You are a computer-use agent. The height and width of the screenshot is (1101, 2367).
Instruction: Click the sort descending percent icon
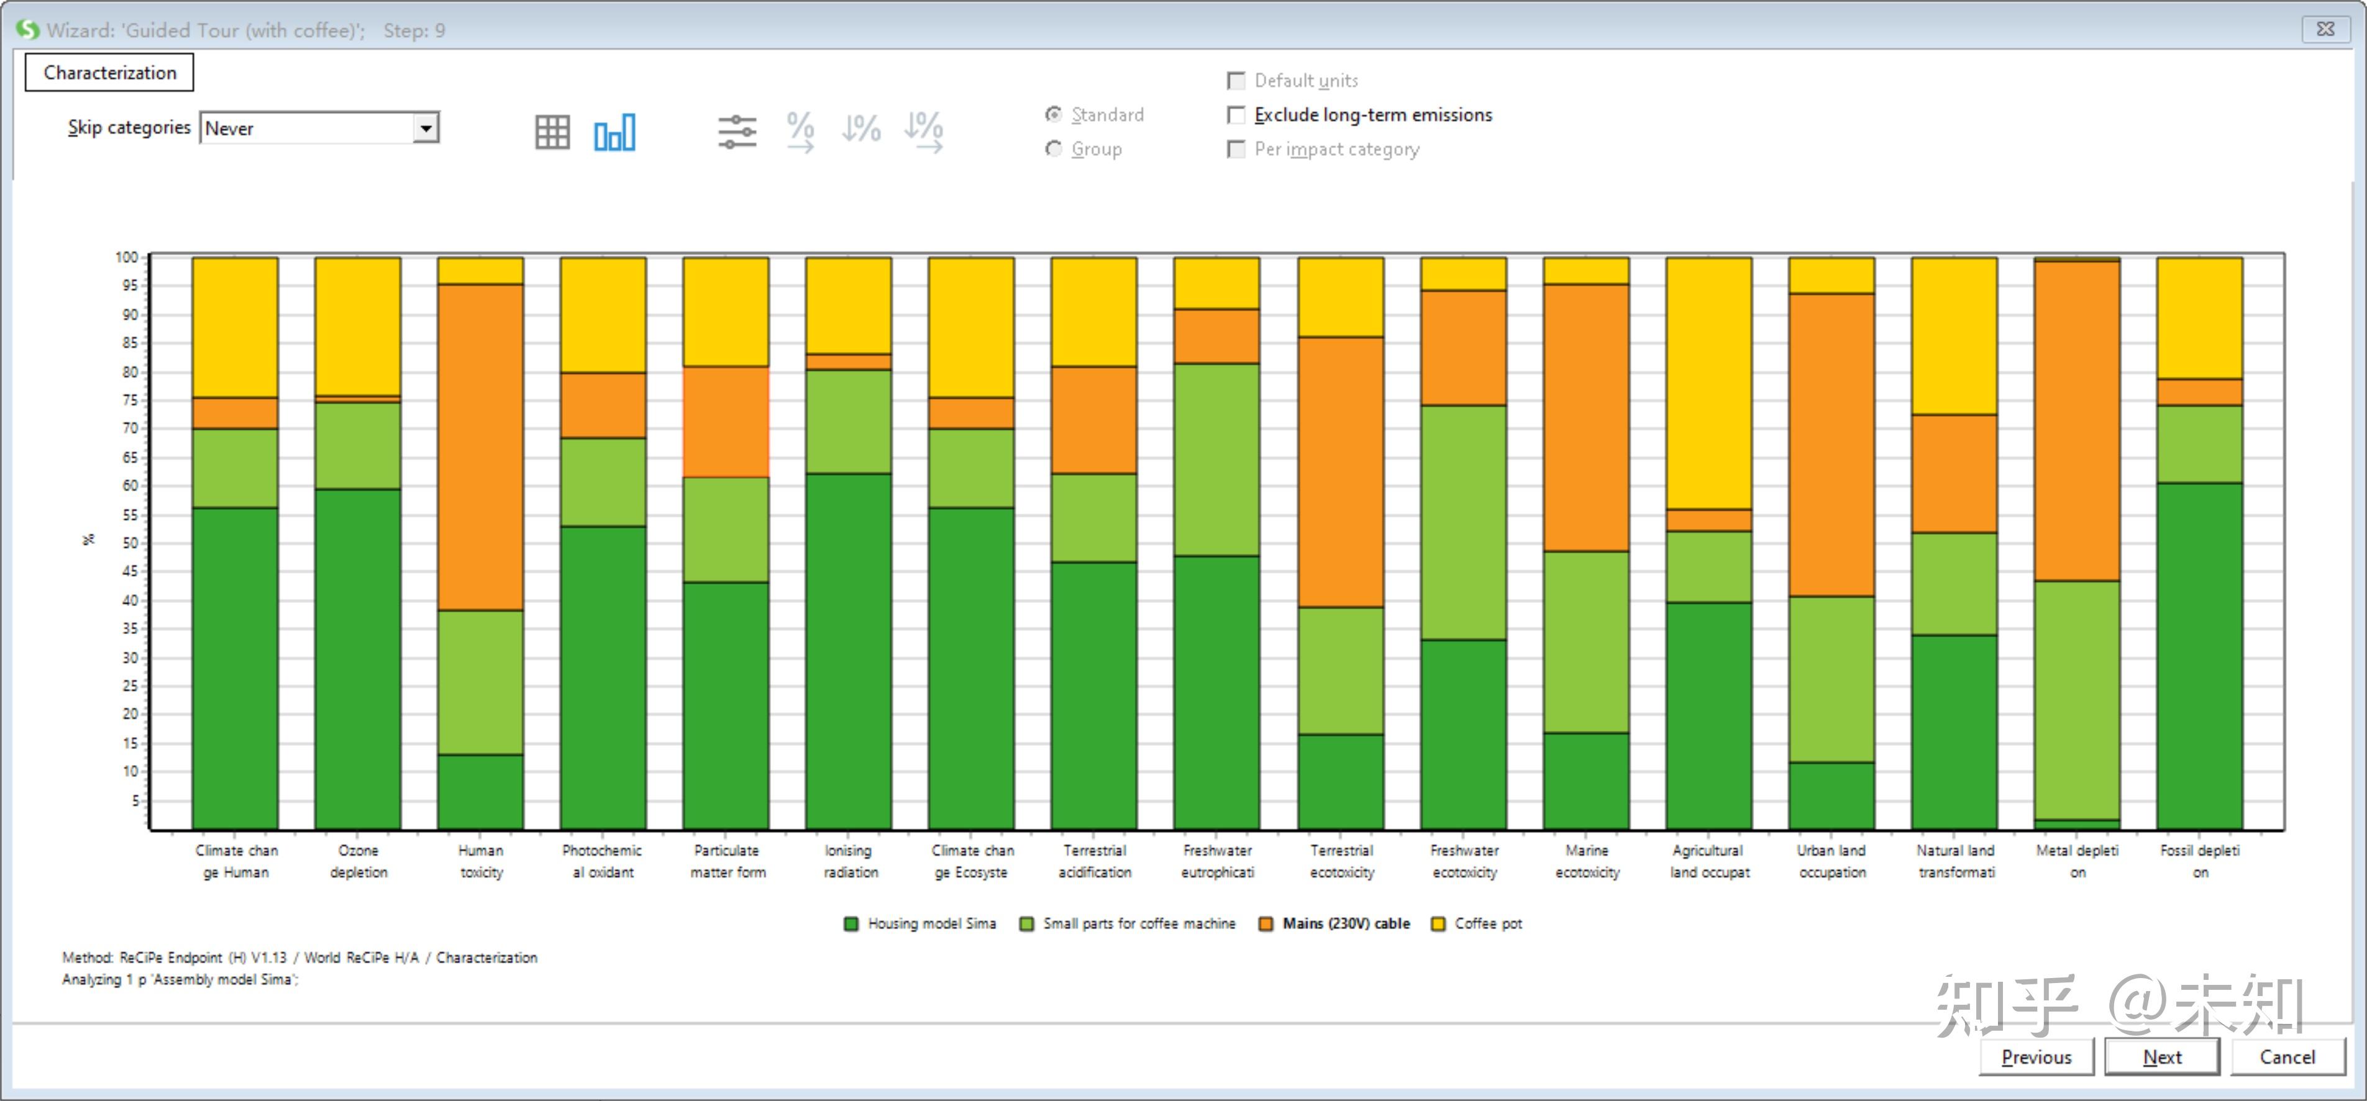(x=861, y=130)
